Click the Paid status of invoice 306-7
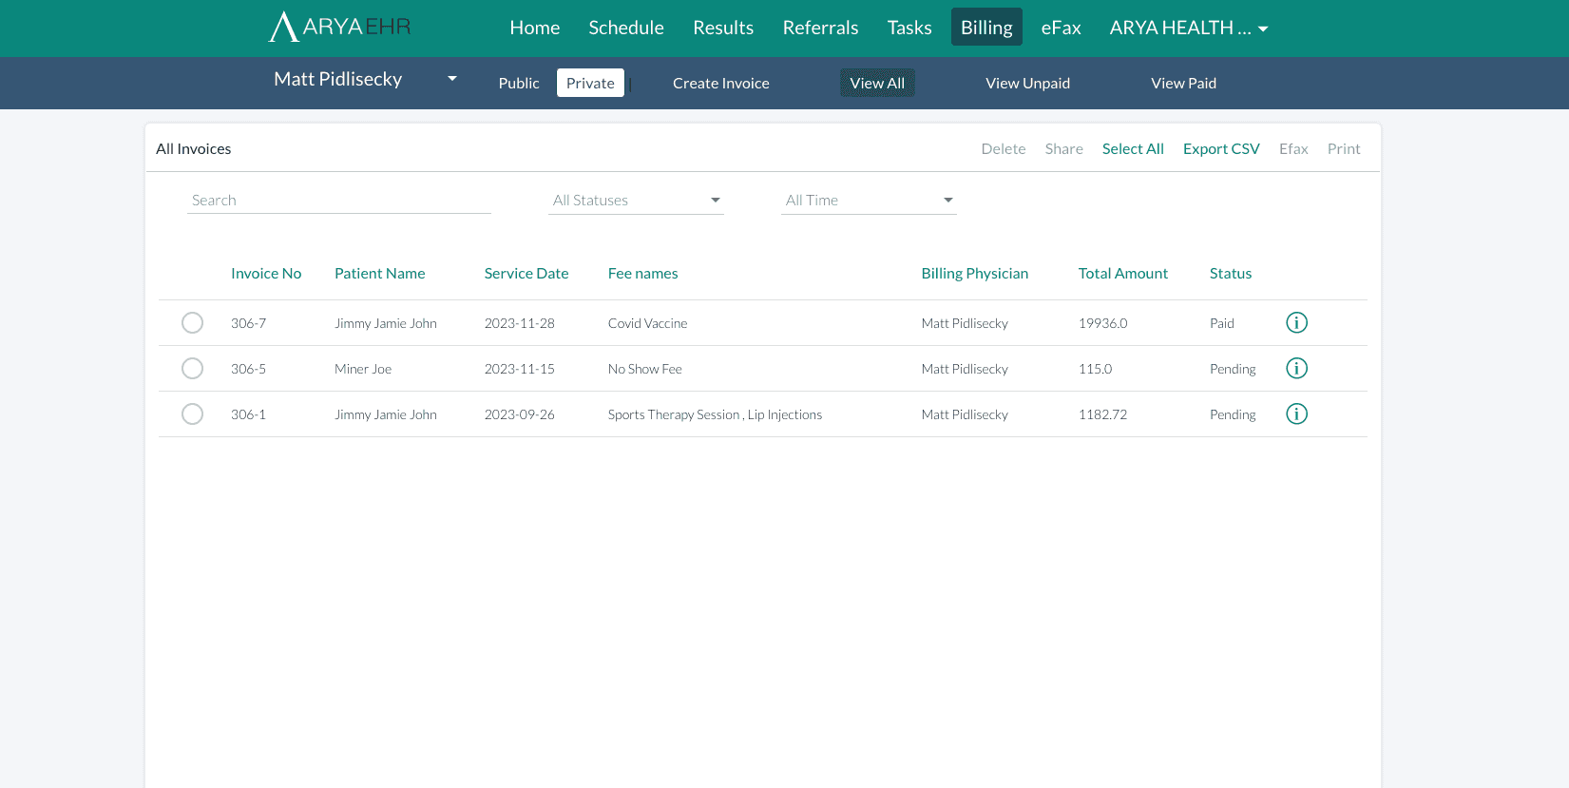The image size is (1569, 788). point(1221,323)
